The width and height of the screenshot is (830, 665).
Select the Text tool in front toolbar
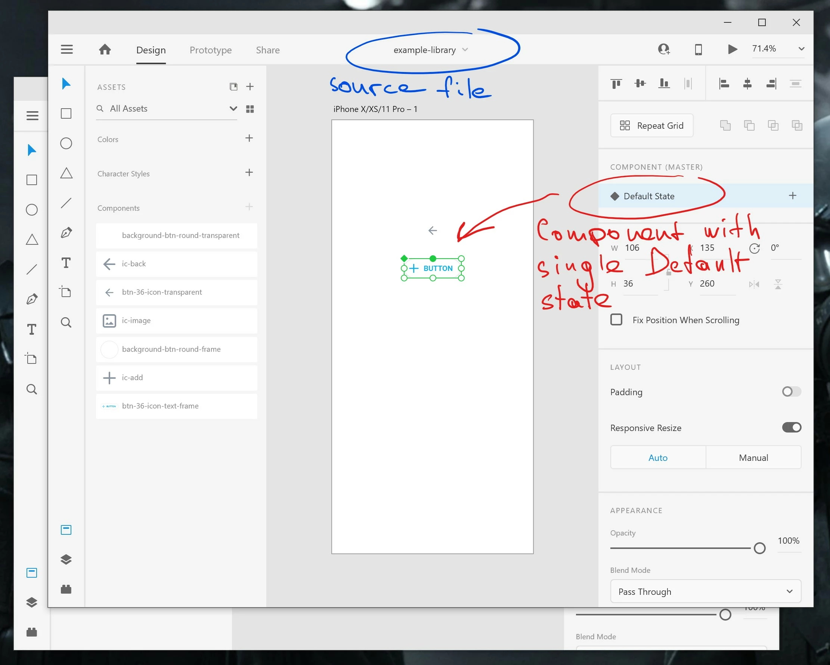(66, 263)
